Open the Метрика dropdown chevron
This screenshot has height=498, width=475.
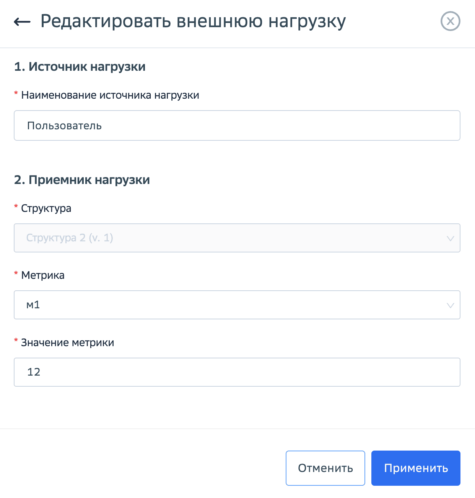(451, 305)
